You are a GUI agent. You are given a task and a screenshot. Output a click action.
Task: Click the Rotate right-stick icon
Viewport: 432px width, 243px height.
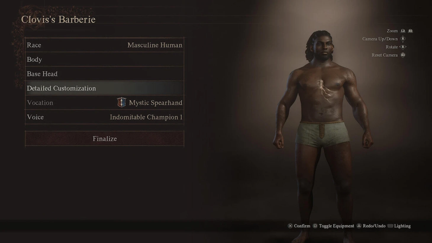[x=403, y=47]
